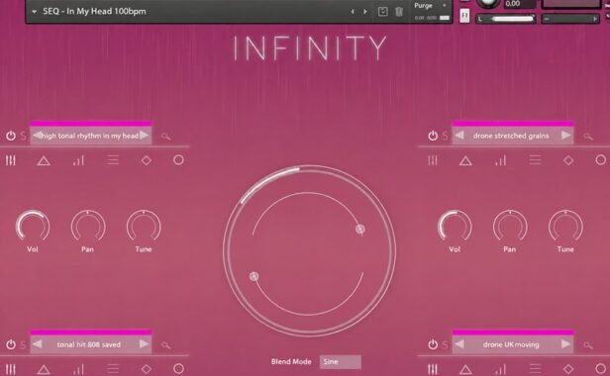Open bar-chart icon under drone UK moving

pos(501,369)
